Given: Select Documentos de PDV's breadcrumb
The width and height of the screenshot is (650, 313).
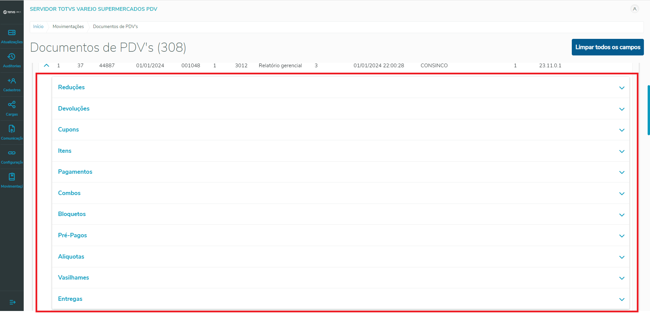Looking at the screenshot, I should tap(115, 27).
